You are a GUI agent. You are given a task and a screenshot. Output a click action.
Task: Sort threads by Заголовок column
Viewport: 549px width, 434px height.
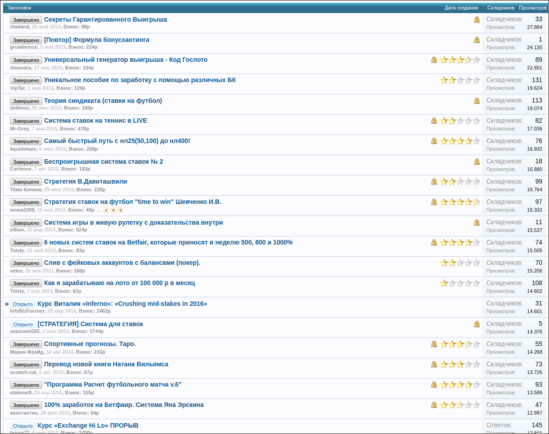click(x=19, y=8)
